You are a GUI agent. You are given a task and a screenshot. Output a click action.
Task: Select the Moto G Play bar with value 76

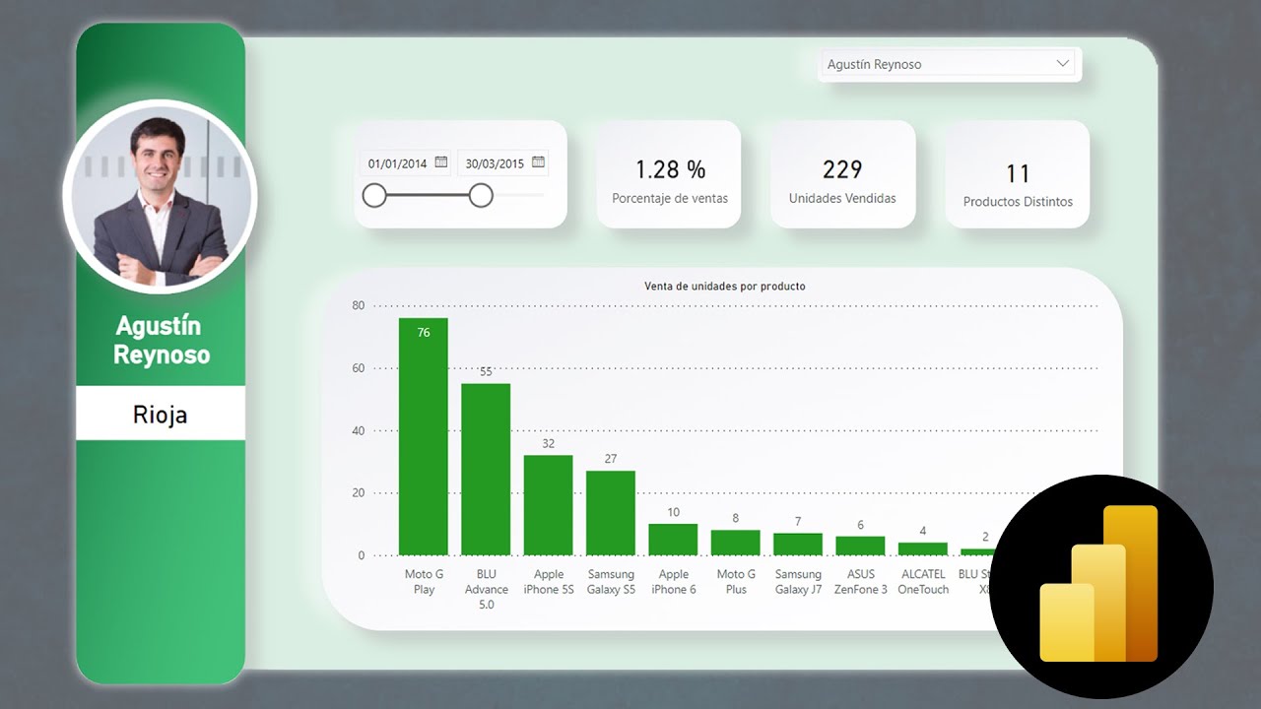point(424,436)
